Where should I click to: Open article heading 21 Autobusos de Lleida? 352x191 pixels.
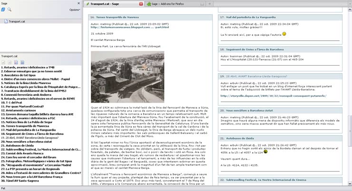pyautogui.click(x=241, y=139)
